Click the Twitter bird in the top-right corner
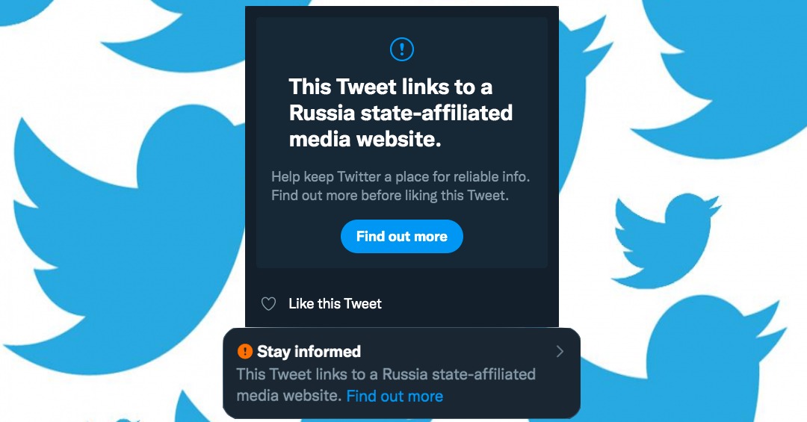 click(732, 67)
